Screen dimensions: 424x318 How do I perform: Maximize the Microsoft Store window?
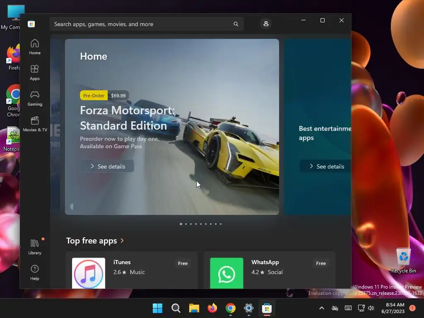click(x=322, y=20)
